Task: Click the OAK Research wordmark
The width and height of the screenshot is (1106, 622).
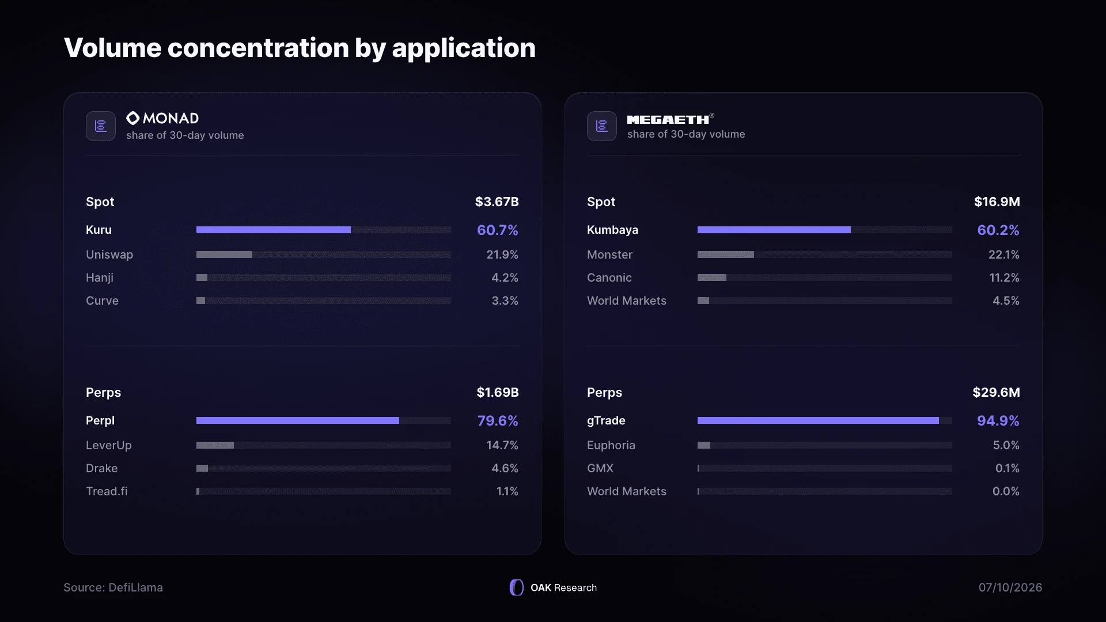Action: pyautogui.click(x=564, y=587)
